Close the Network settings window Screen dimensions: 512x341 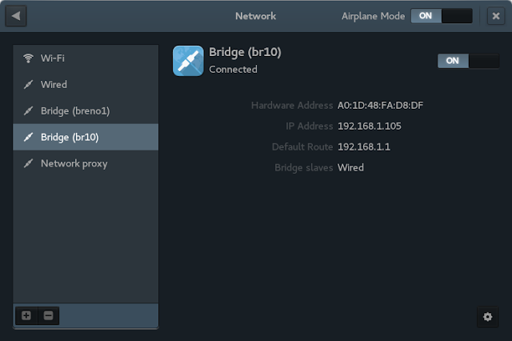pos(496,16)
